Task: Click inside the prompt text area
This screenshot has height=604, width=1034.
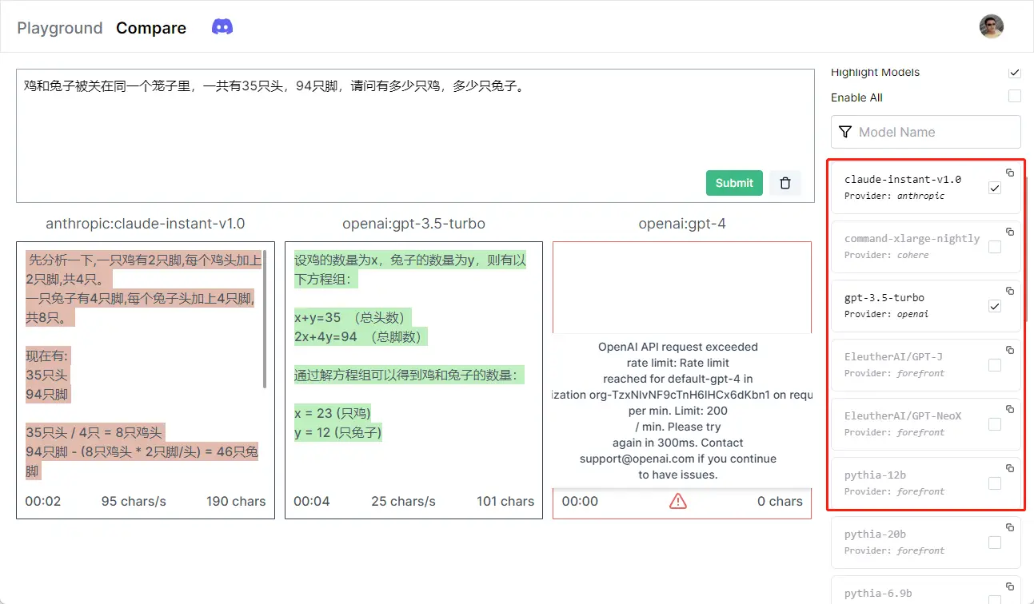Action: coord(415,135)
